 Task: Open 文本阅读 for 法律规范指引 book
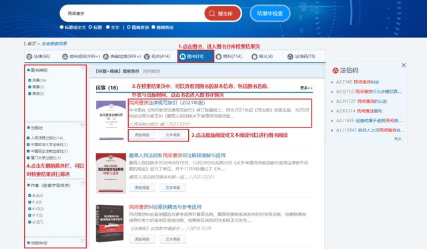173,135
